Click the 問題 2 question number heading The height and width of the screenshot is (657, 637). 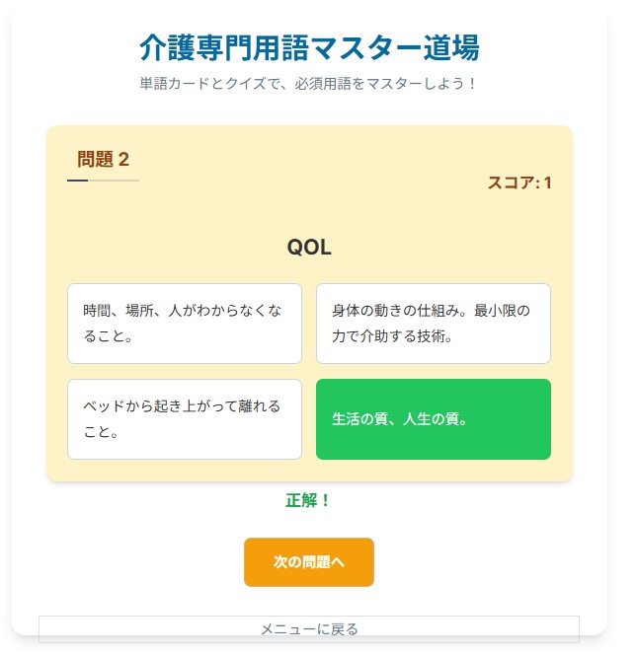[x=103, y=160]
